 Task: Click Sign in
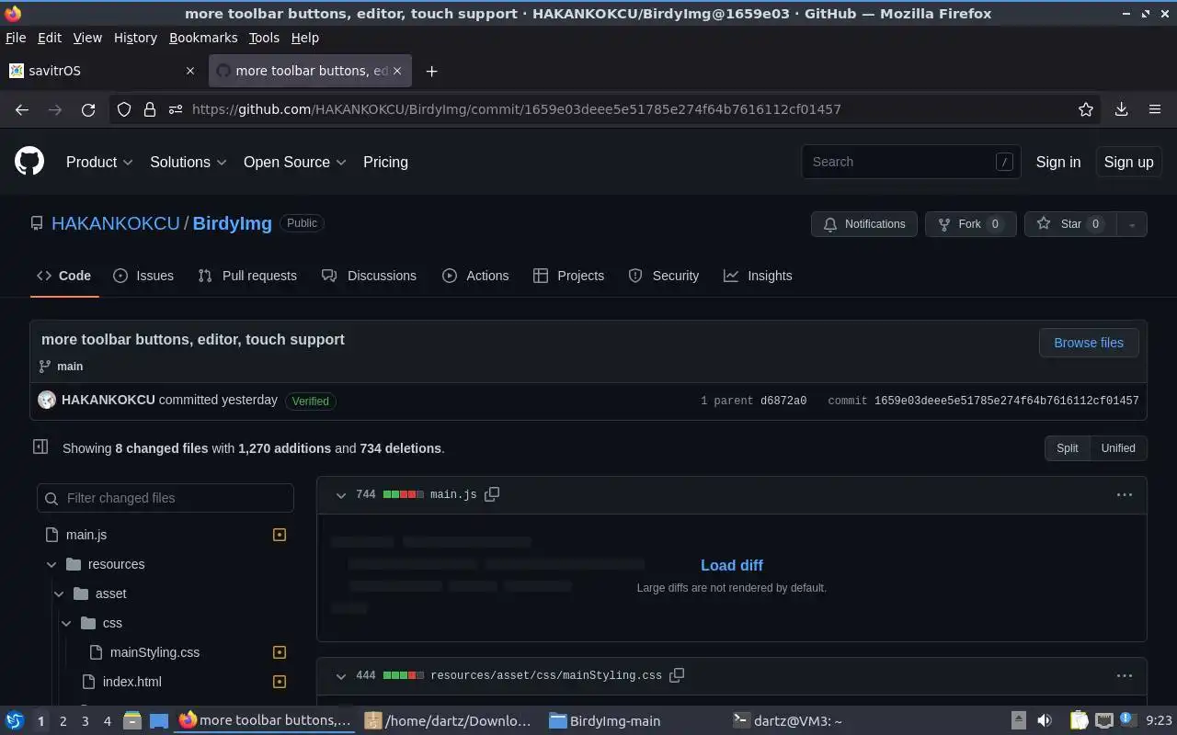point(1058,162)
